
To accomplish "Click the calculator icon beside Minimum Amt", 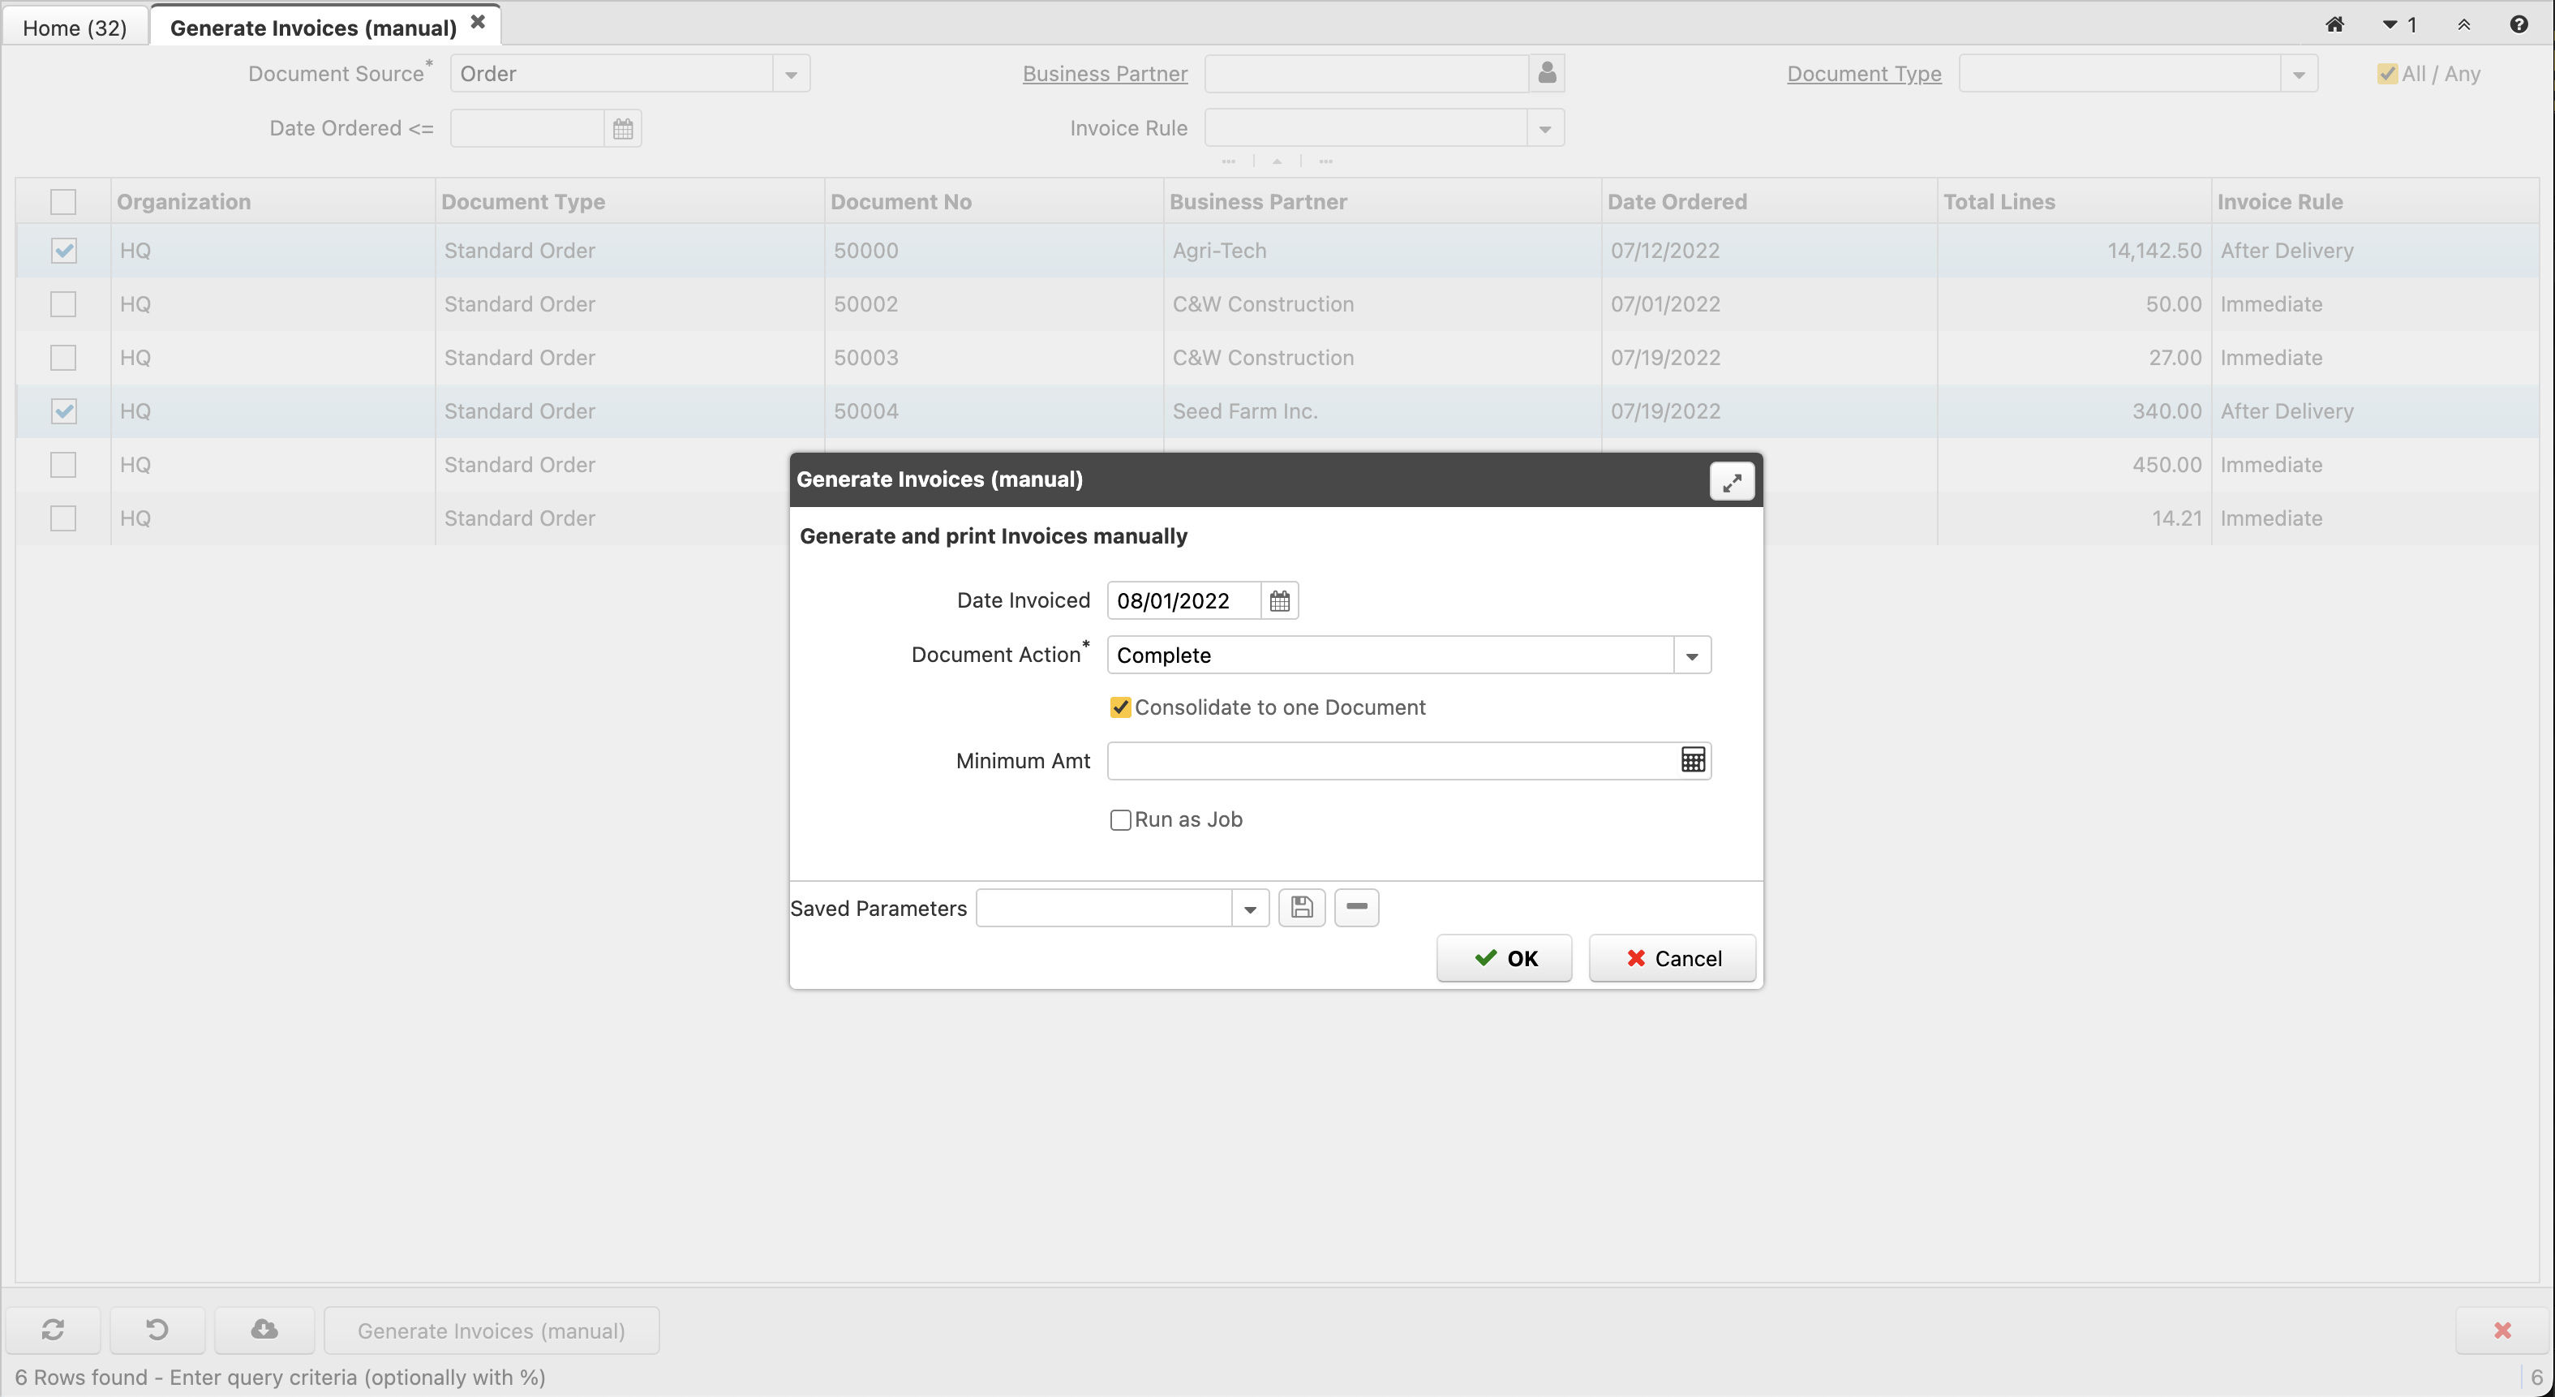I will [1692, 760].
